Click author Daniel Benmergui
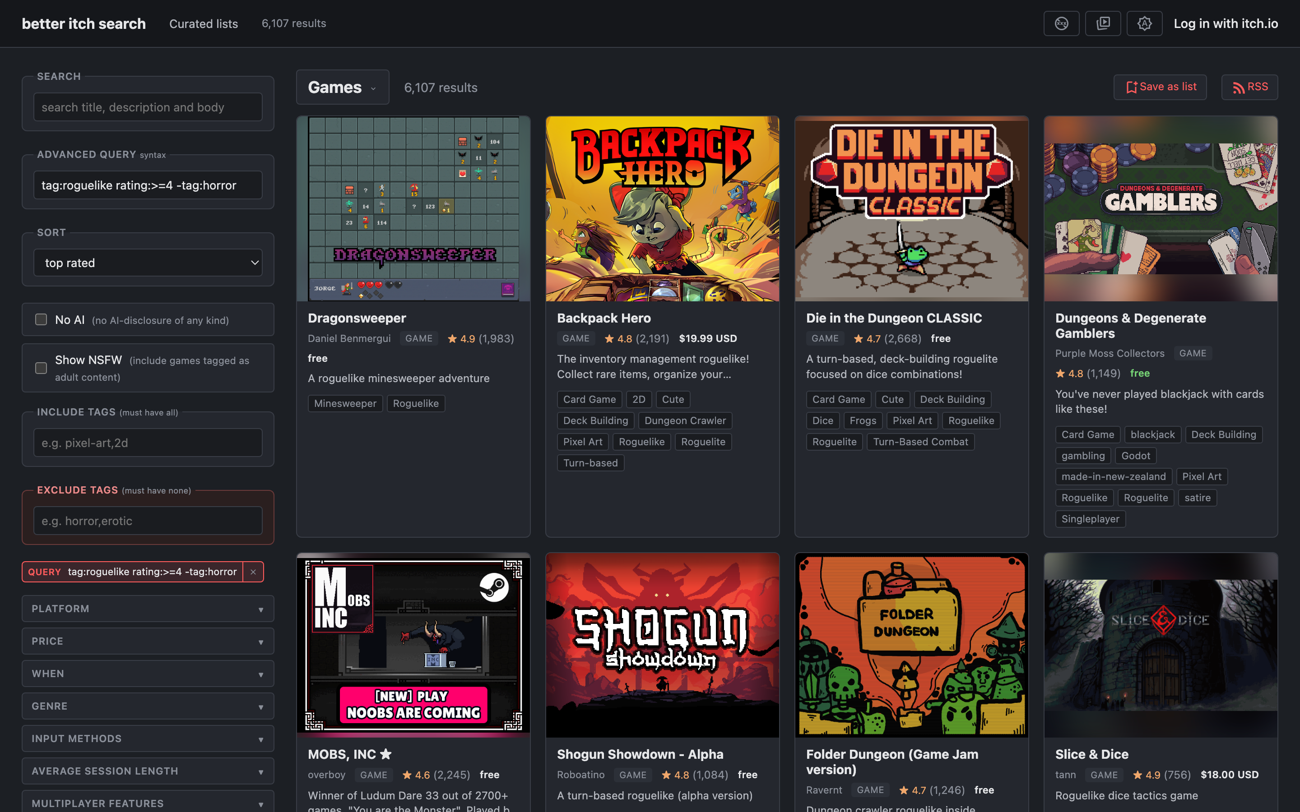The width and height of the screenshot is (1300, 812). (x=349, y=338)
